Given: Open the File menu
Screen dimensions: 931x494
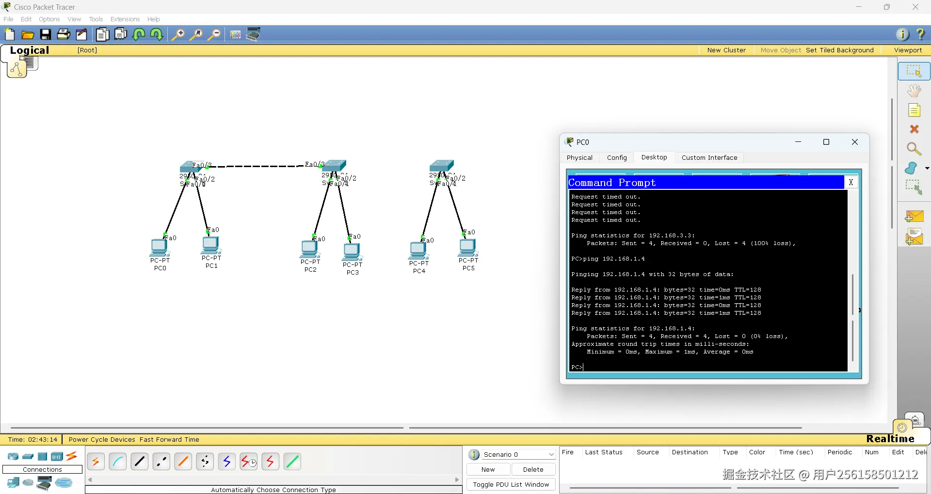Looking at the screenshot, I should 8,19.
